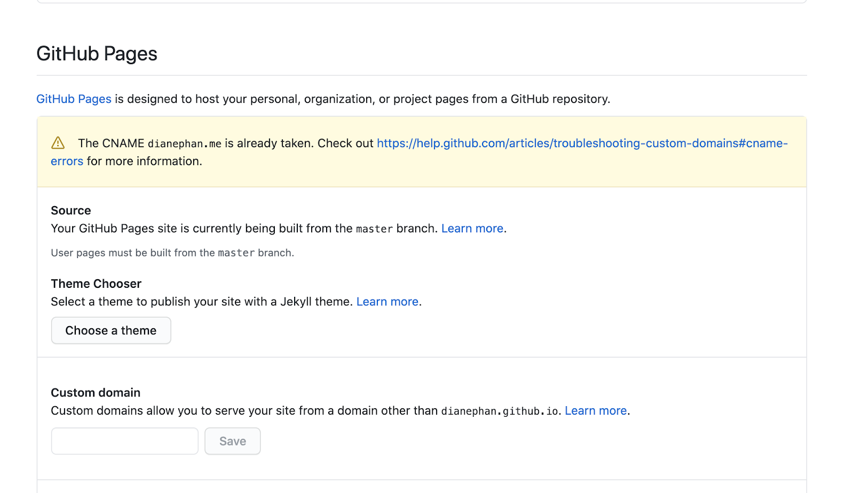Open Learn more link under Source
This screenshot has width=854, height=493.
tap(472, 229)
